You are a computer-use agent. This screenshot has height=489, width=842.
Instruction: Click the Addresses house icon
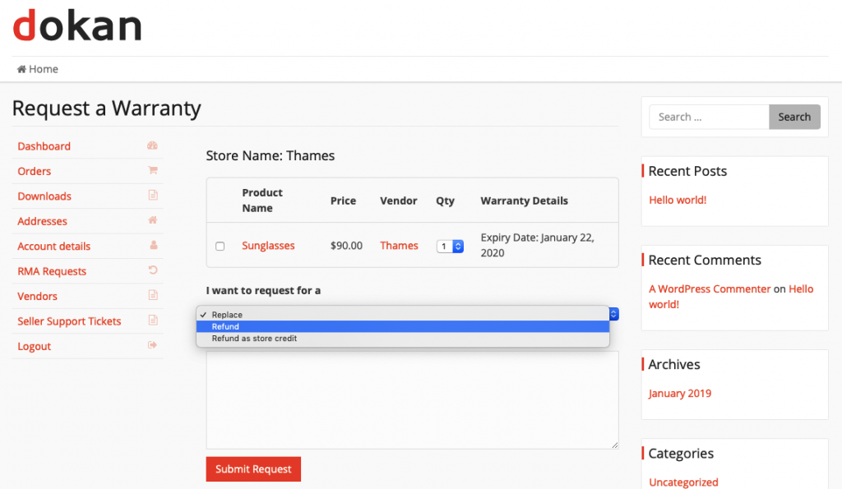[x=153, y=220]
